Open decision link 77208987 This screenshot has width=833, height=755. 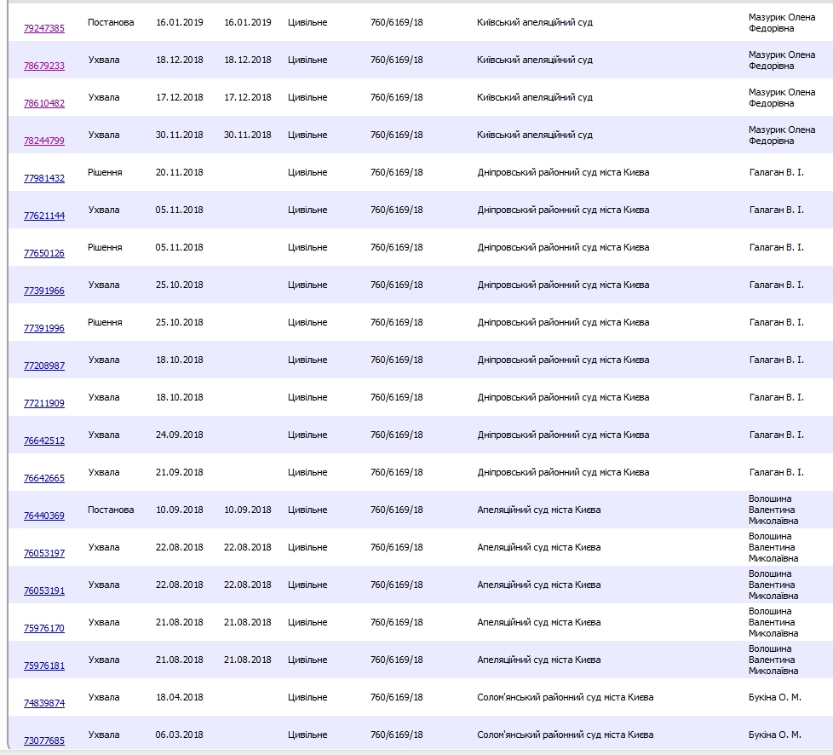click(x=44, y=366)
